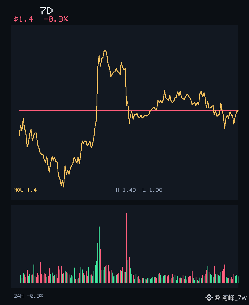The image size is (249, 305).
Task: Click the first green bar in the volume chart
Action: [x=20, y=279]
